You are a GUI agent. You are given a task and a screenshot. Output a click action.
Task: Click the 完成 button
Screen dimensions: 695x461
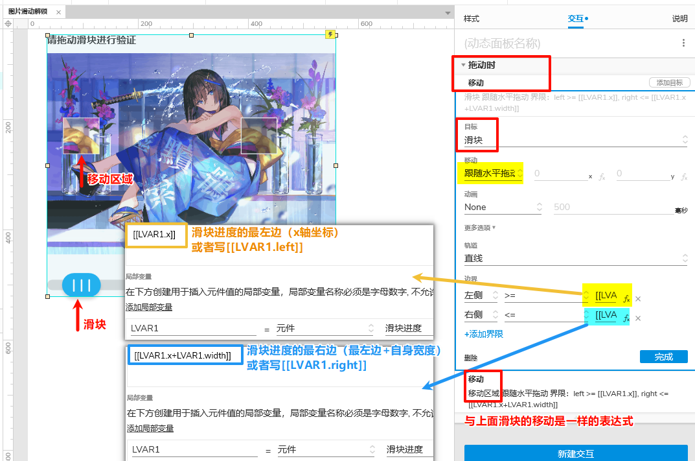(x=663, y=357)
